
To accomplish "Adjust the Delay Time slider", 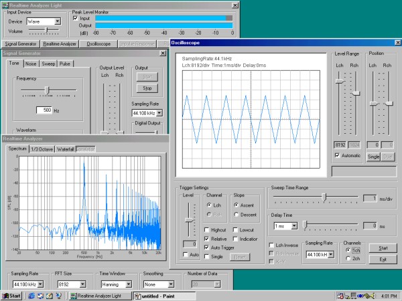I will coord(305,225).
